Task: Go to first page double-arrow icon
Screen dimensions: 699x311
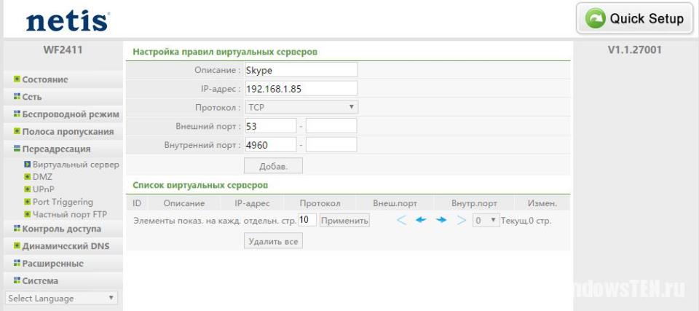Action: pyautogui.click(x=402, y=220)
